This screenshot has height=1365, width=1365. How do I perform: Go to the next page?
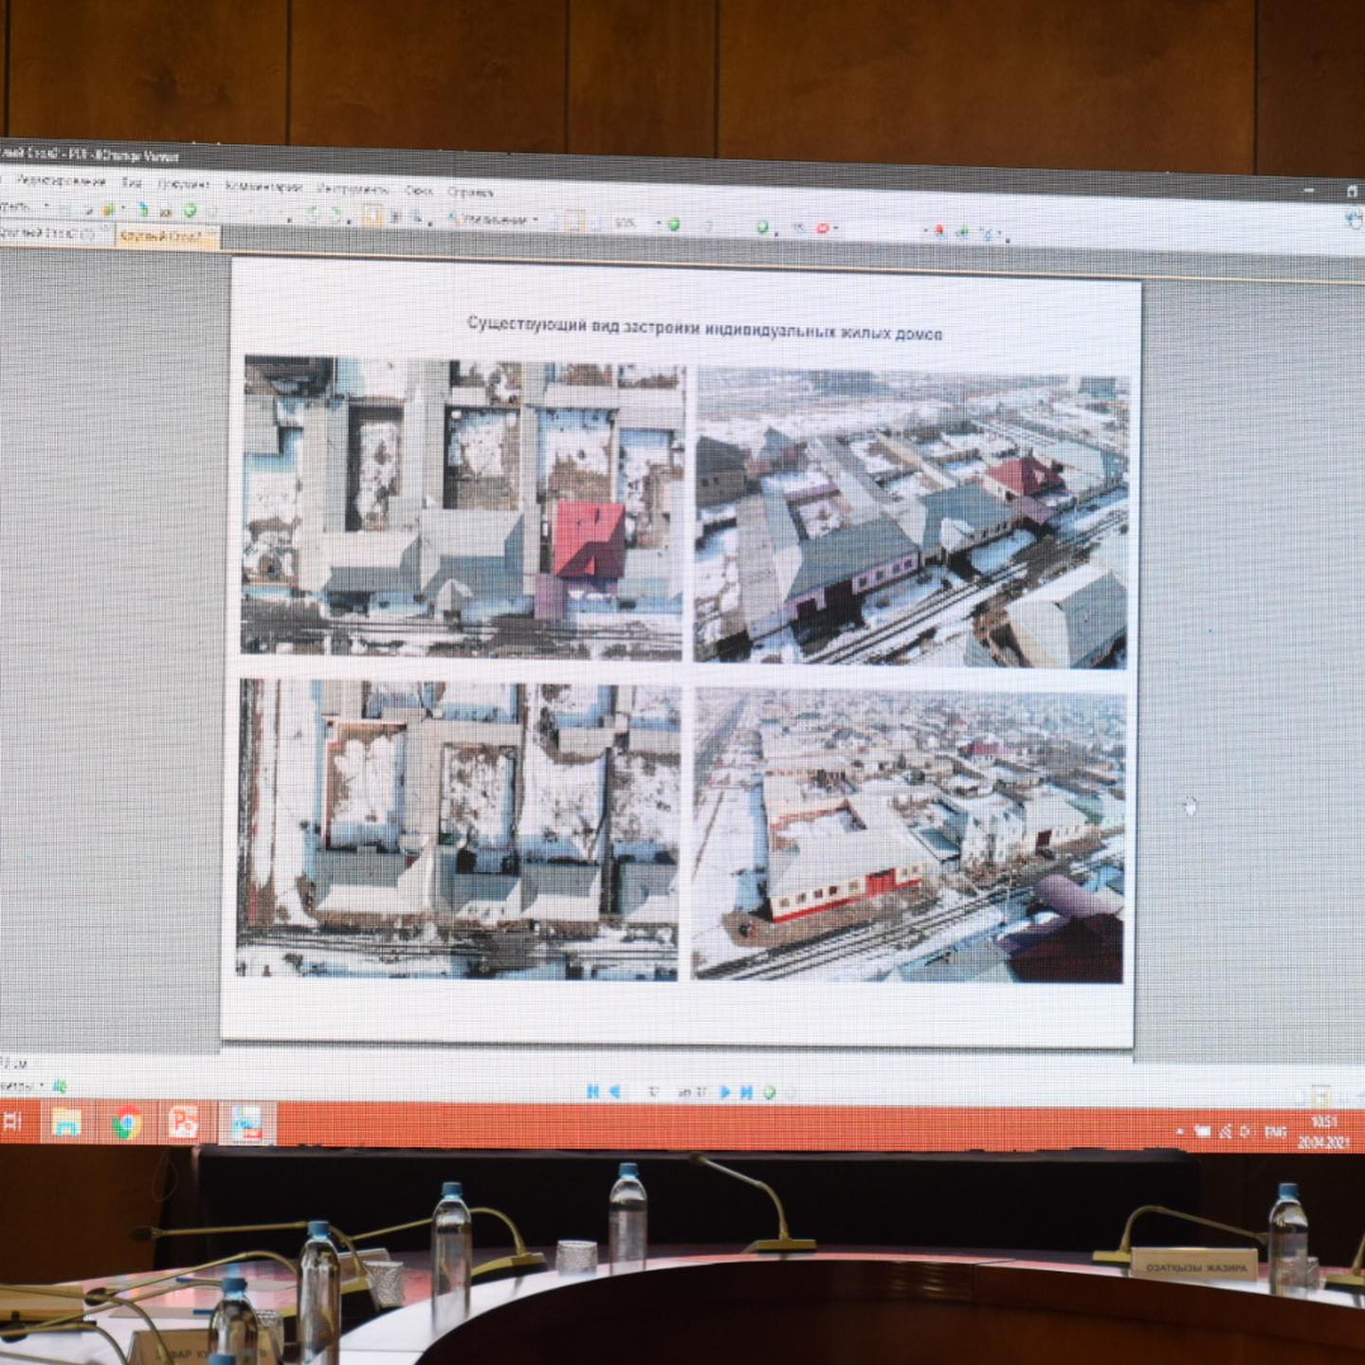click(725, 1092)
